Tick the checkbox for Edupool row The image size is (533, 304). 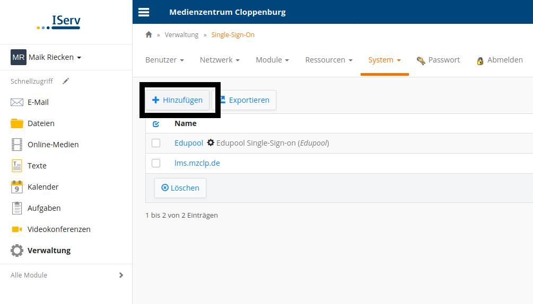(x=156, y=143)
